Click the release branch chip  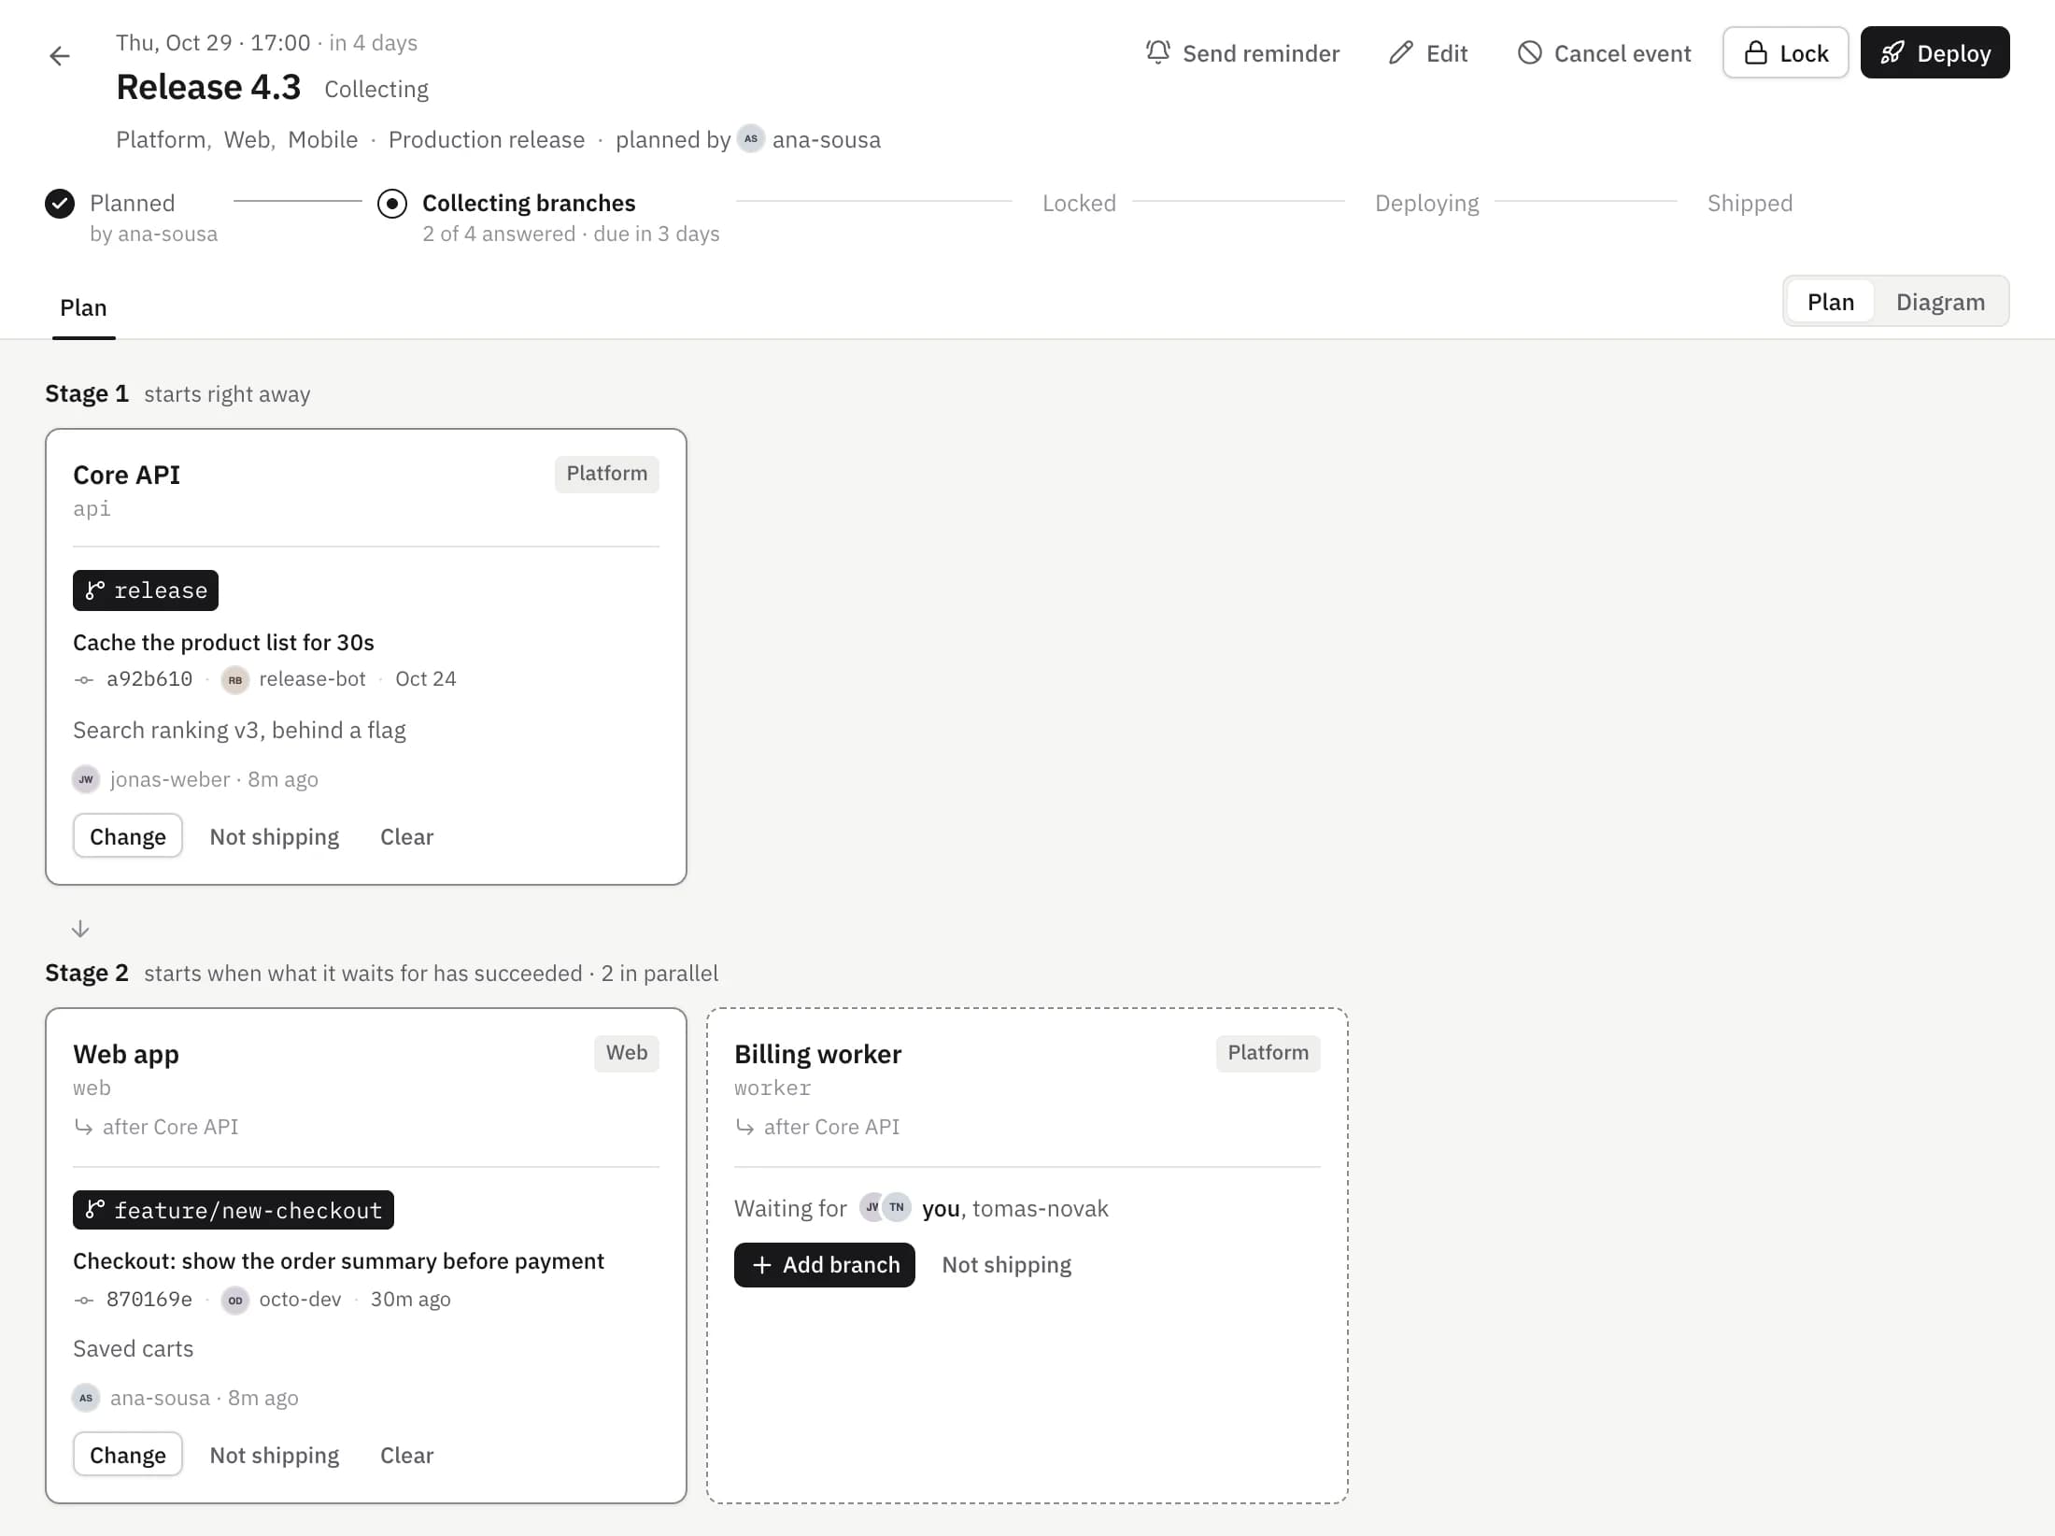tap(146, 590)
